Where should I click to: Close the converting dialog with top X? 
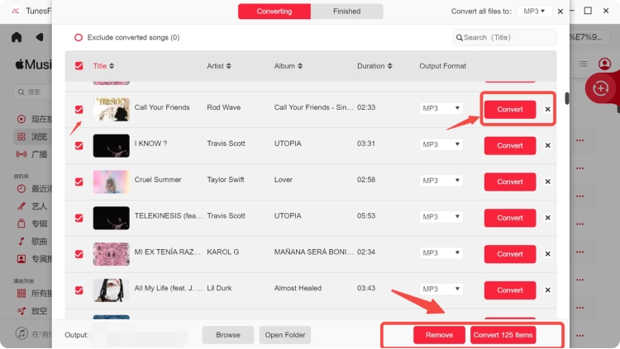pyautogui.click(x=560, y=12)
